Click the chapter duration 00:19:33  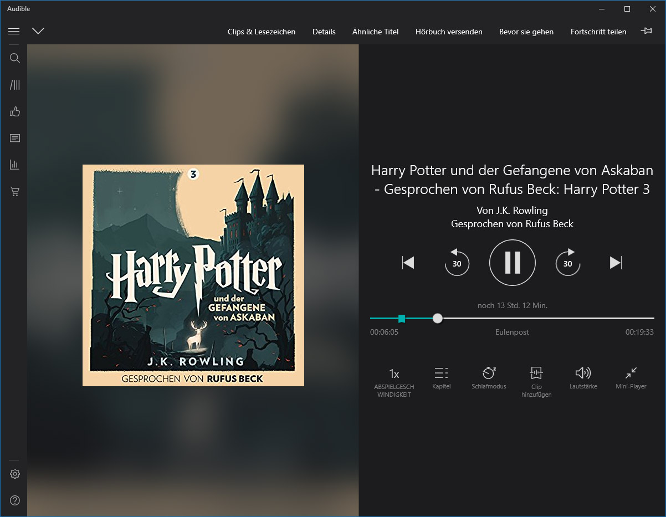[640, 332]
